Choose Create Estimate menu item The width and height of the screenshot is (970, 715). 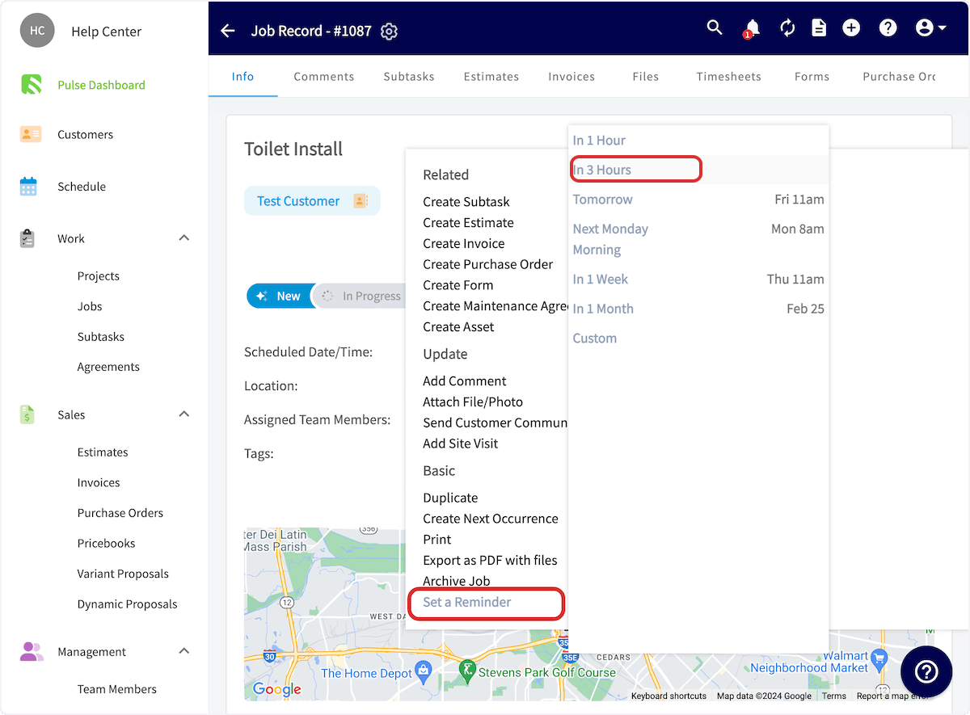point(468,222)
